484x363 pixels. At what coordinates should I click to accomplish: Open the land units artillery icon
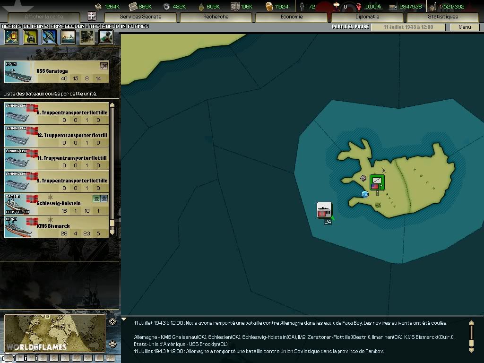point(31,37)
